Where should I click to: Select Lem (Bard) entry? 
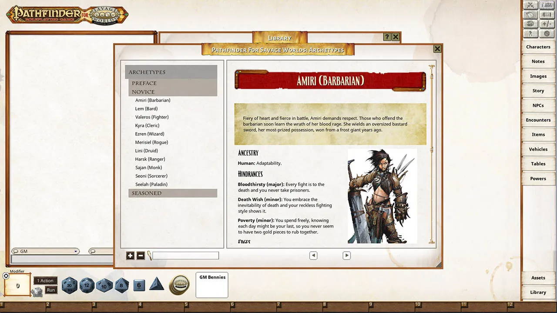tap(146, 109)
